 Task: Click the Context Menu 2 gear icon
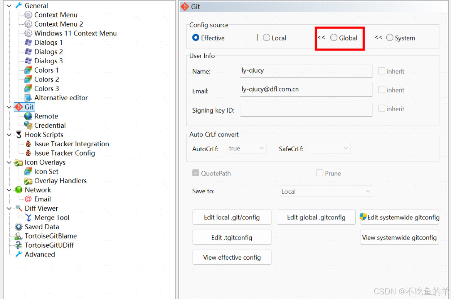tap(28, 24)
